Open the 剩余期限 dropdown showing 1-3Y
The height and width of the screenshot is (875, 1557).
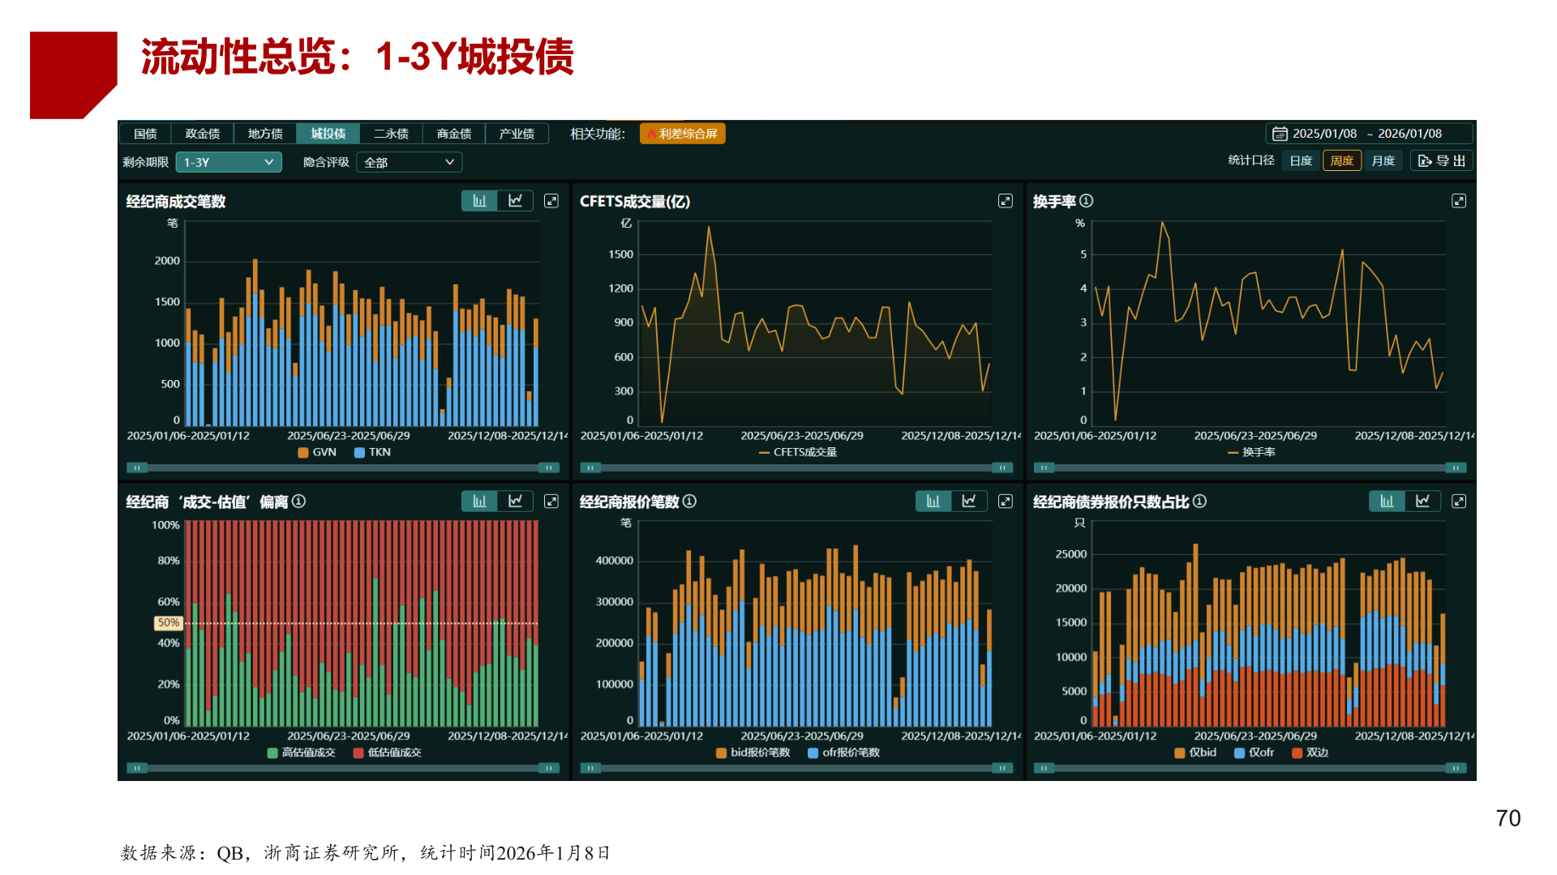coord(228,162)
